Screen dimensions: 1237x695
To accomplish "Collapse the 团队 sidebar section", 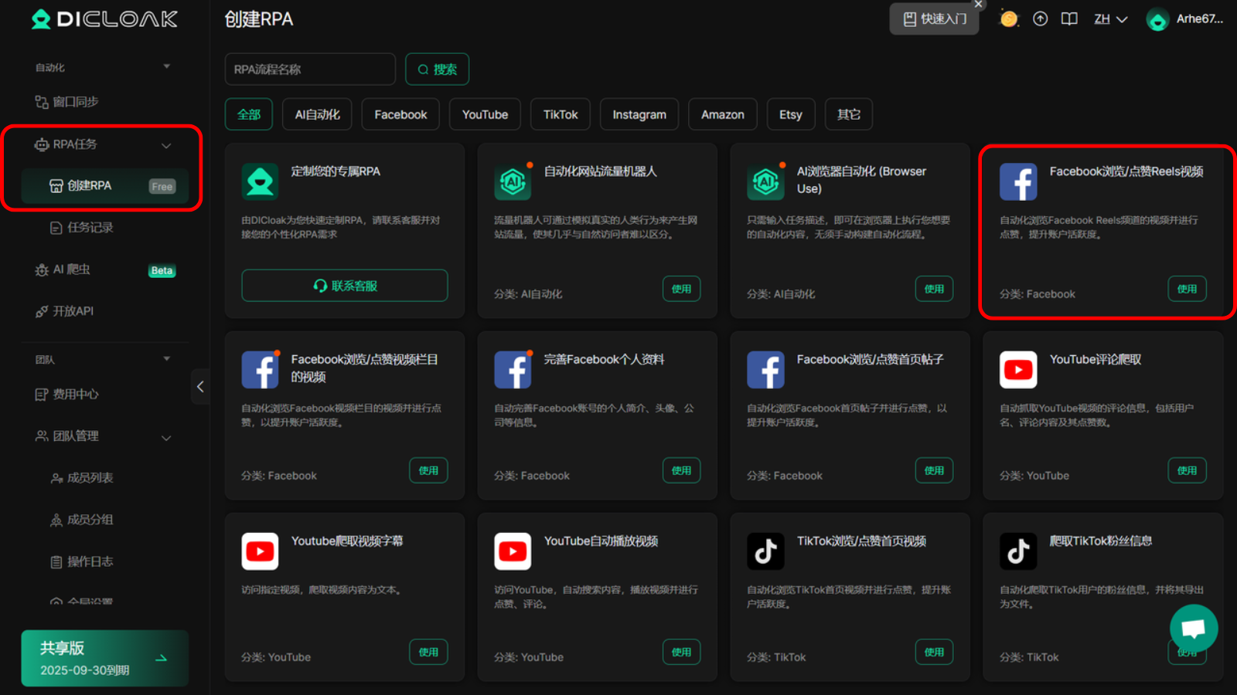I will tap(166, 359).
